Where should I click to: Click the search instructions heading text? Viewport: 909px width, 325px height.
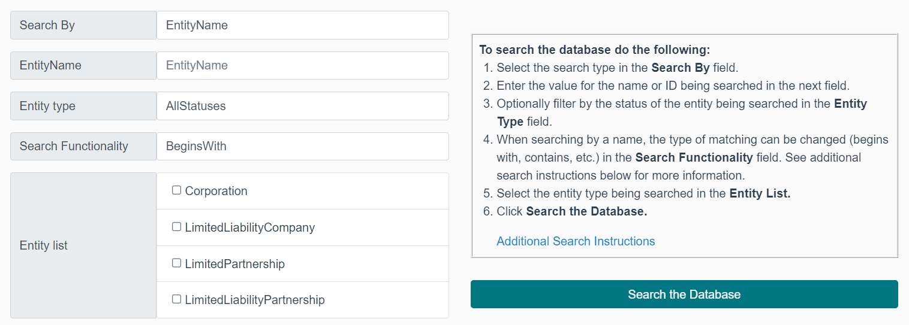point(594,50)
